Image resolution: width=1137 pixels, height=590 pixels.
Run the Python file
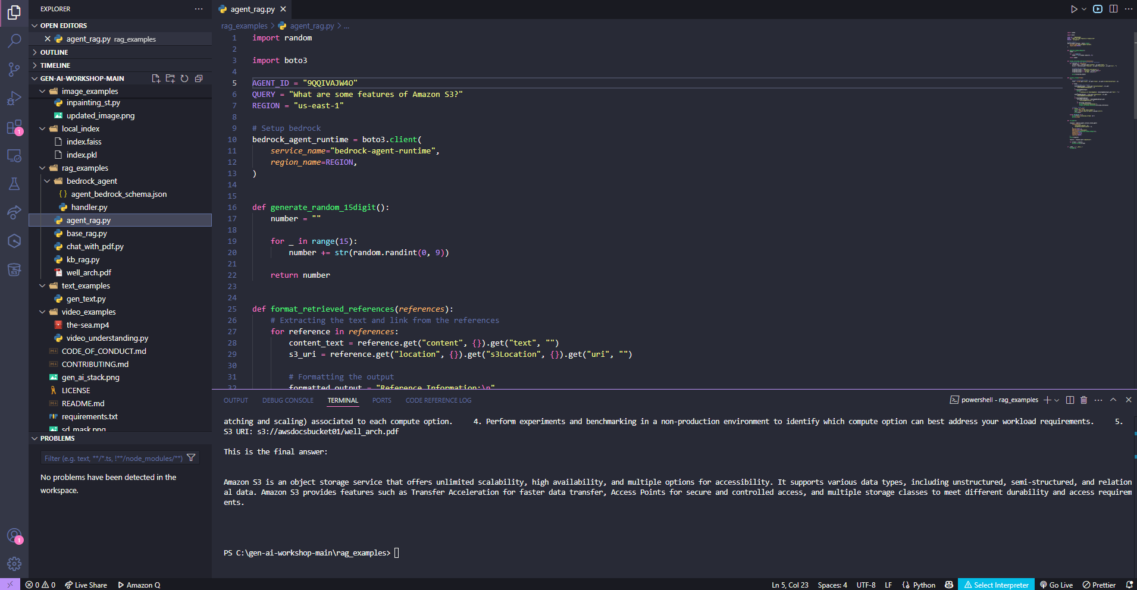click(1074, 9)
